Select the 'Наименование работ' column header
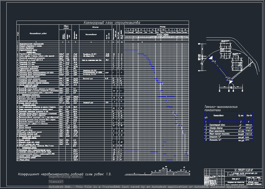 point(38,33)
